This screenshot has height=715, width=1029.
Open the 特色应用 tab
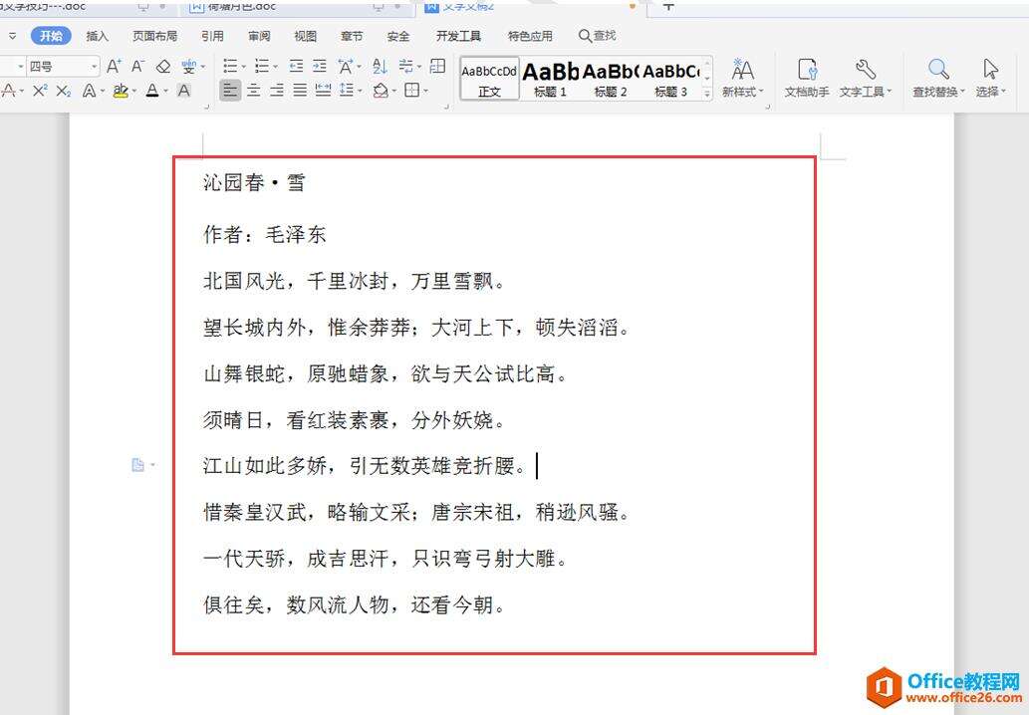(530, 36)
